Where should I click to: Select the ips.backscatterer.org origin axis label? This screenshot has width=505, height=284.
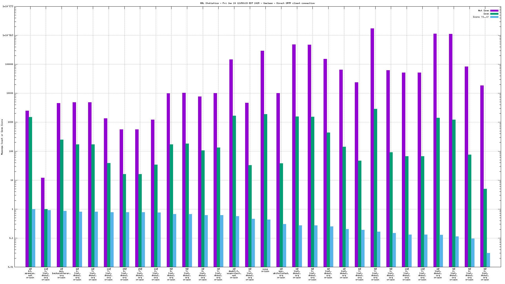[61, 273]
